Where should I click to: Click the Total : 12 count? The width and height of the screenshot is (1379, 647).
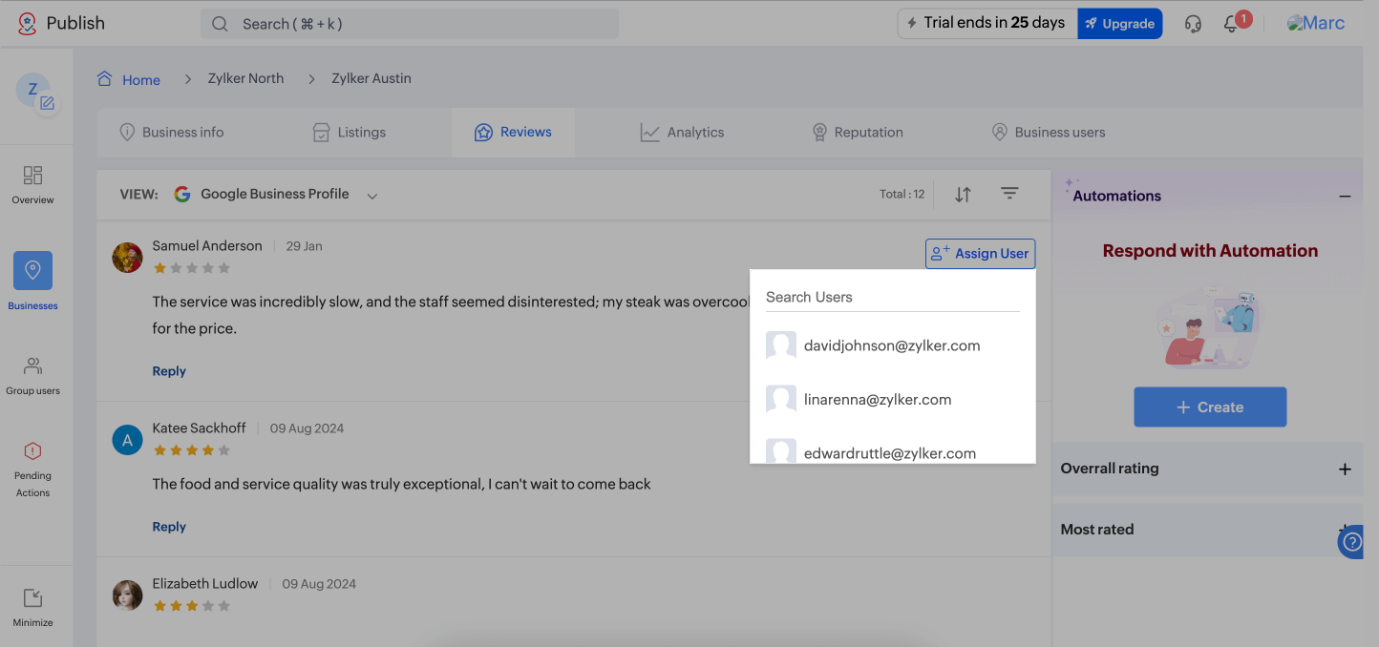tap(902, 194)
